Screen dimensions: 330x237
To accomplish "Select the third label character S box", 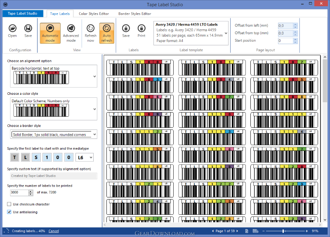I will pos(36,157).
